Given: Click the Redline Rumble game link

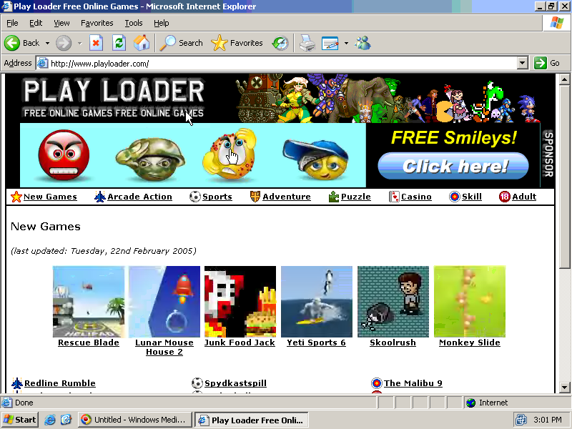Looking at the screenshot, I should point(60,383).
